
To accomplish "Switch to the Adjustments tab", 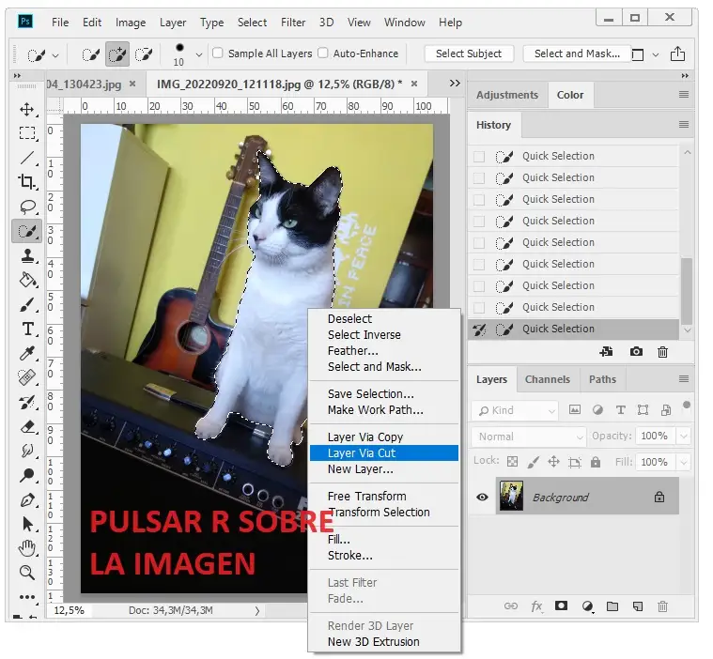I will 507,95.
